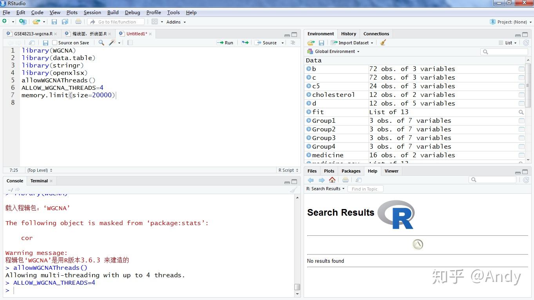534x300 pixels.
Task: Save current document from main toolbar
Action: tap(54, 22)
